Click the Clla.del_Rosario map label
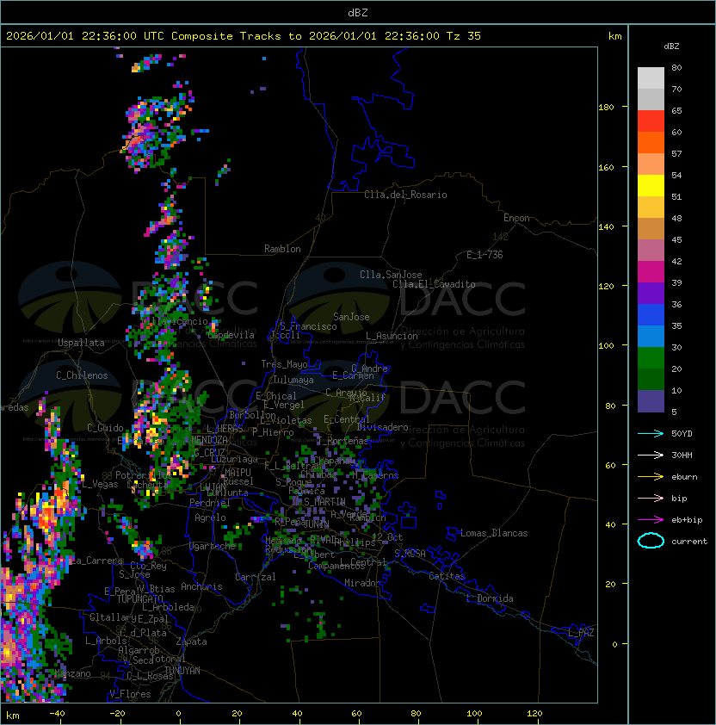 point(405,195)
